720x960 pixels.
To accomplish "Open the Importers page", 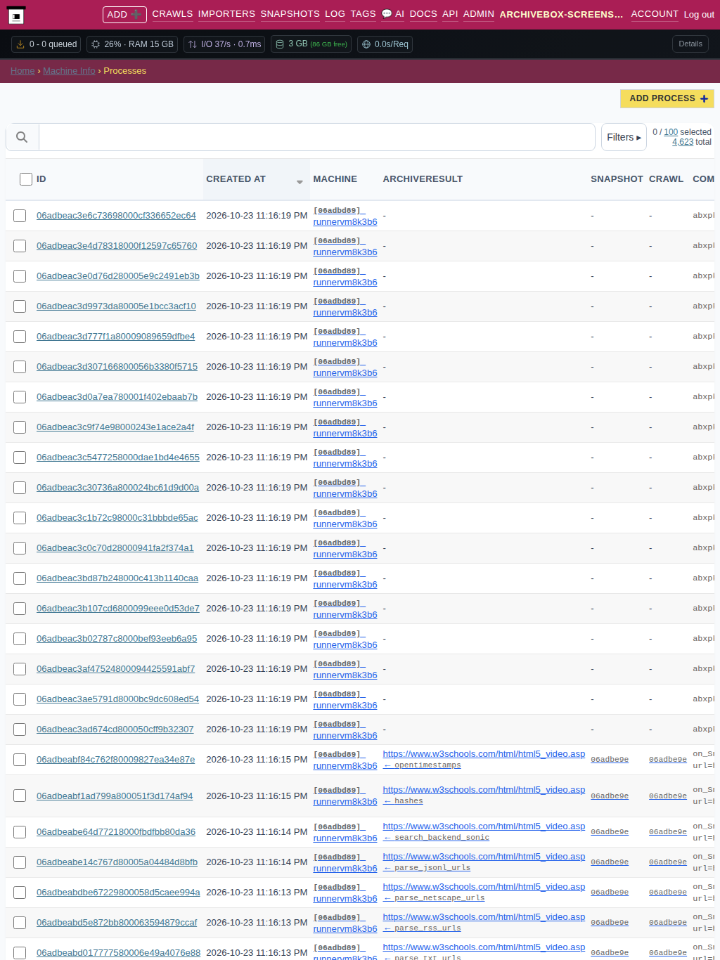I will tap(226, 14).
